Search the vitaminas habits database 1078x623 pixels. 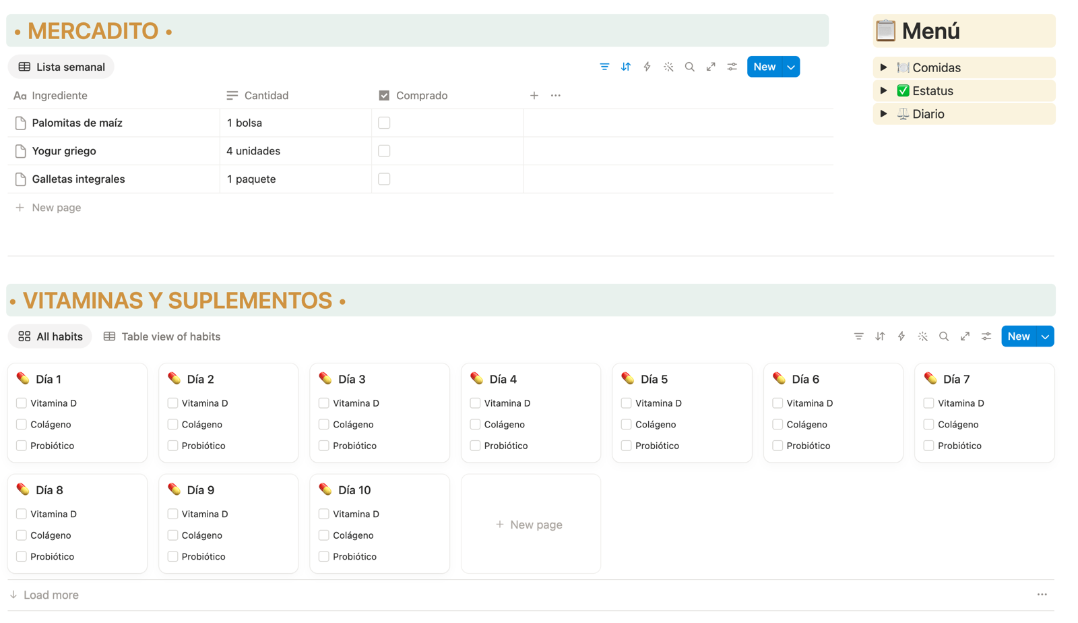pos(944,336)
